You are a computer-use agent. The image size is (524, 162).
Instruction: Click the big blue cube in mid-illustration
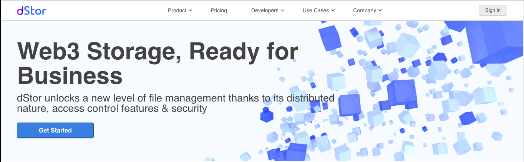401,94
